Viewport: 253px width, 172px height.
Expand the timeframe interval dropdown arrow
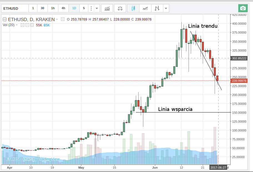pyautogui.click(x=97, y=8)
